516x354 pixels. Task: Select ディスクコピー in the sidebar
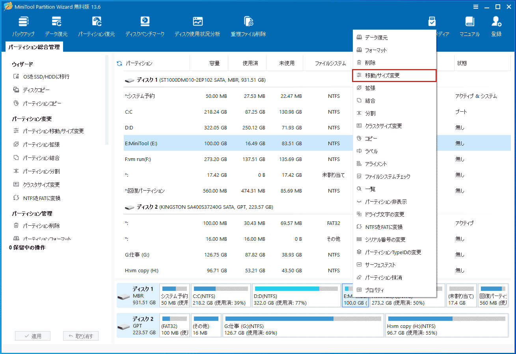(32, 90)
